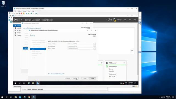Switch to Replication tab in Hyper-V Manager
The image size is (176, 99).
click(x=40, y=90)
